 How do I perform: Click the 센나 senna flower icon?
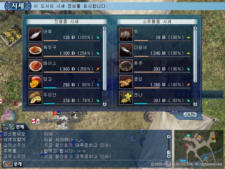tap(126, 98)
